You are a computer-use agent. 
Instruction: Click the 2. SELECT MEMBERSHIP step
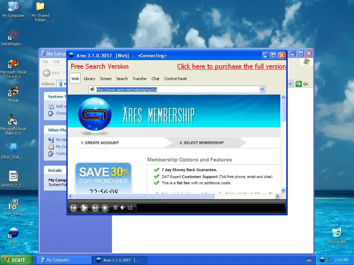pyautogui.click(x=202, y=143)
